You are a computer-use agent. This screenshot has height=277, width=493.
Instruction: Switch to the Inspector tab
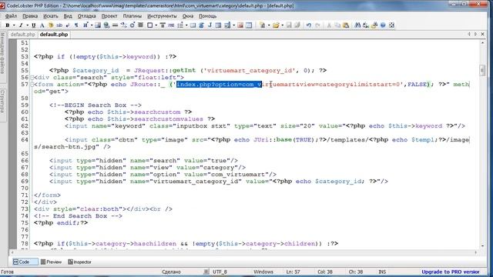click(x=79, y=262)
